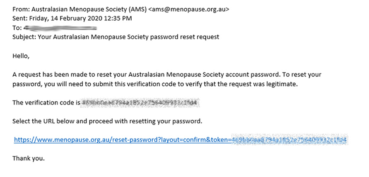Click the Hello greeting line
The height and width of the screenshot is (177, 369).
(x=21, y=56)
